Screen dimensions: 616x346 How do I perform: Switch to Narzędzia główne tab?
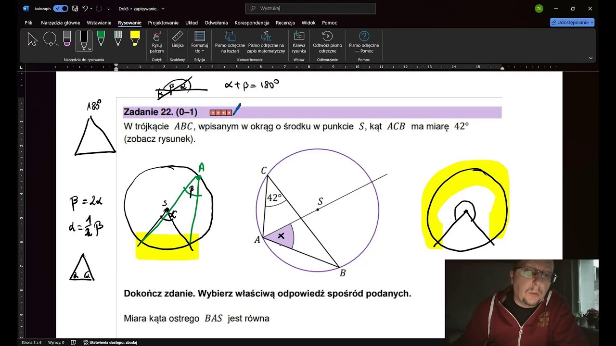61,23
